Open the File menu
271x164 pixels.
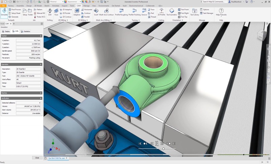[x=3, y=6]
